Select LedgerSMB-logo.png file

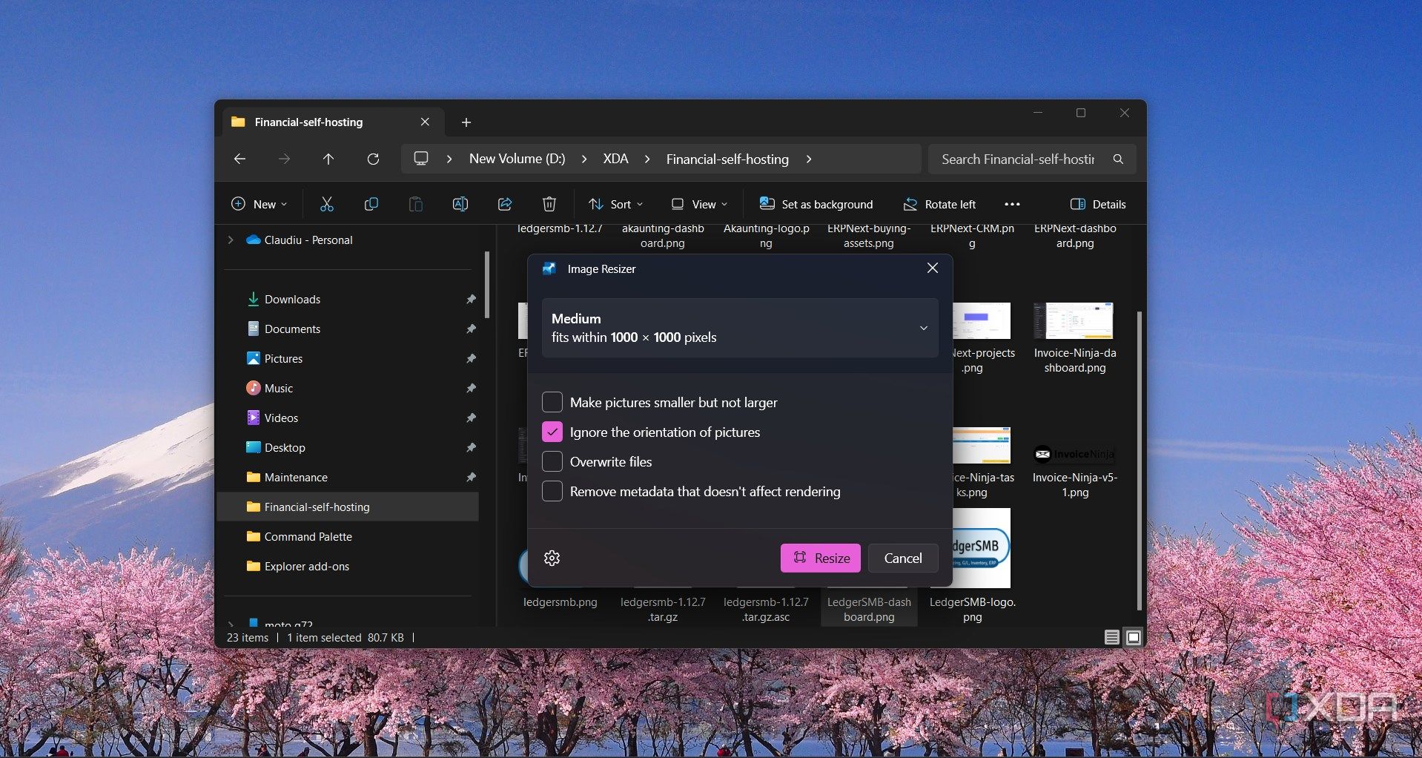(973, 566)
